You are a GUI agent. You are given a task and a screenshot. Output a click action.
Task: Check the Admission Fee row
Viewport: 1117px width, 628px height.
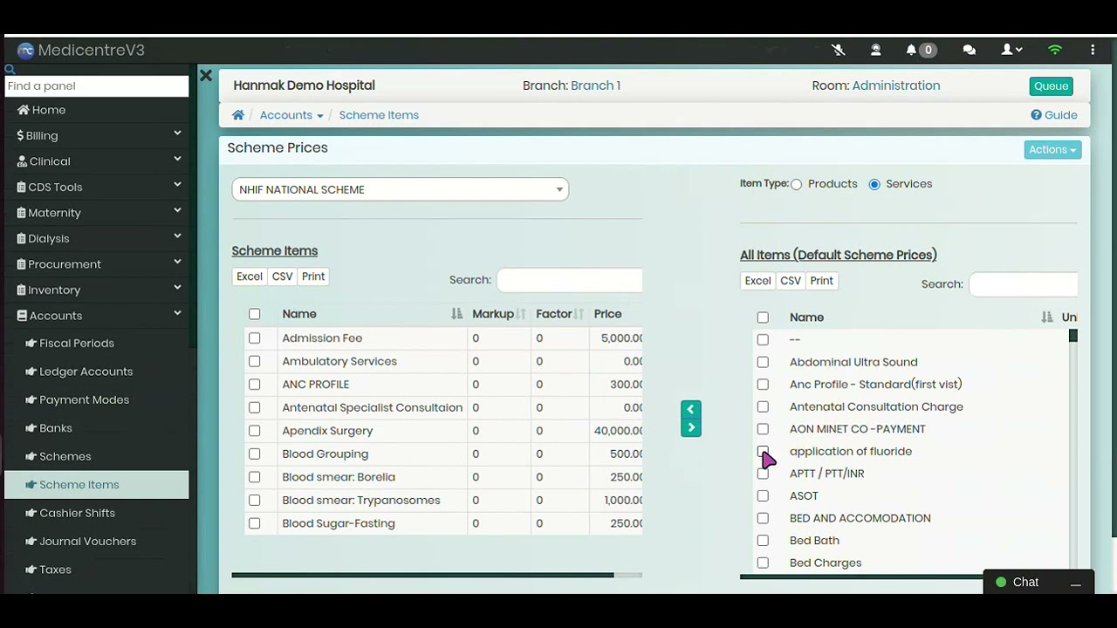click(254, 338)
